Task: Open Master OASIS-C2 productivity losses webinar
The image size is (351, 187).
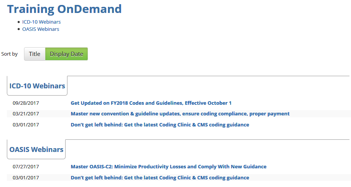Action: click(168, 166)
